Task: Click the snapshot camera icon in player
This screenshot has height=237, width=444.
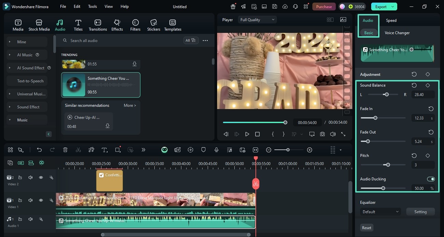Action: tap(322, 134)
